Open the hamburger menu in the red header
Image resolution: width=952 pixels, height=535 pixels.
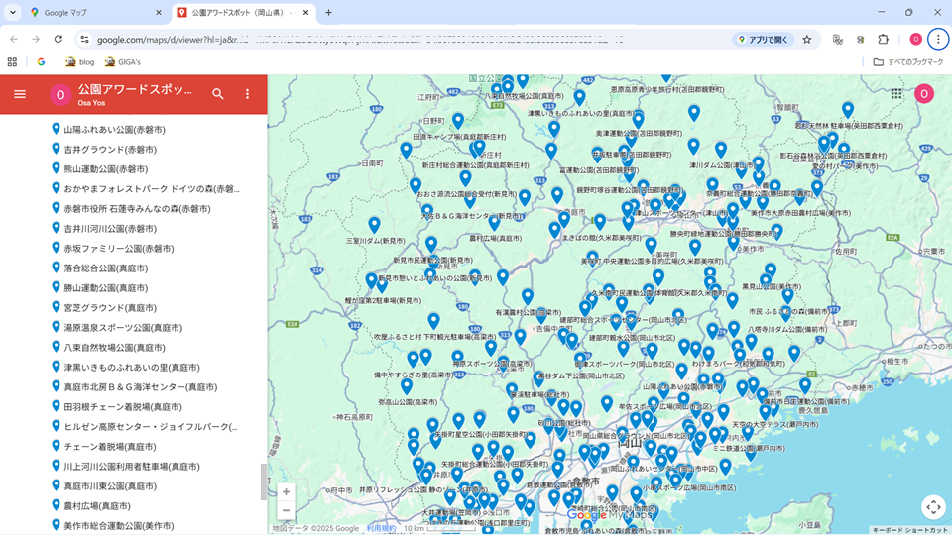coord(20,94)
